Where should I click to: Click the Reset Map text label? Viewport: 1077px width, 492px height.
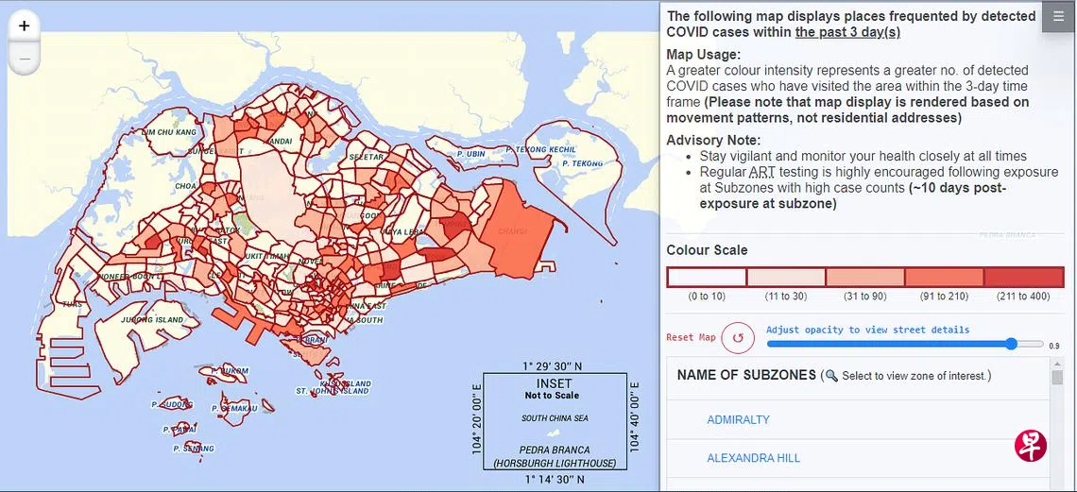(x=692, y=337)
